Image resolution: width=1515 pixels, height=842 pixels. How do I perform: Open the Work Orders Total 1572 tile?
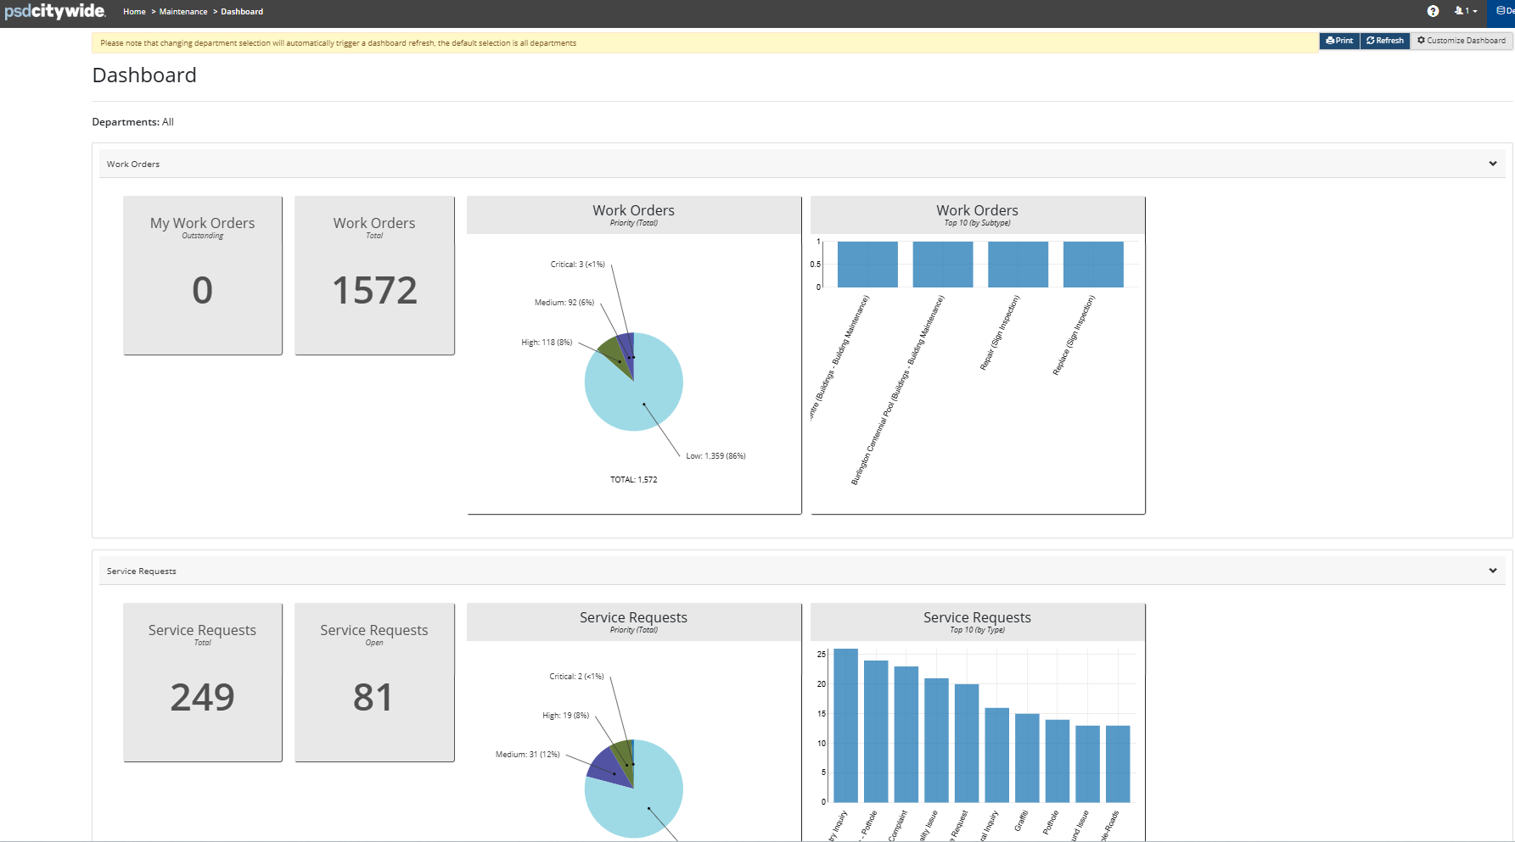pos(374,276)
